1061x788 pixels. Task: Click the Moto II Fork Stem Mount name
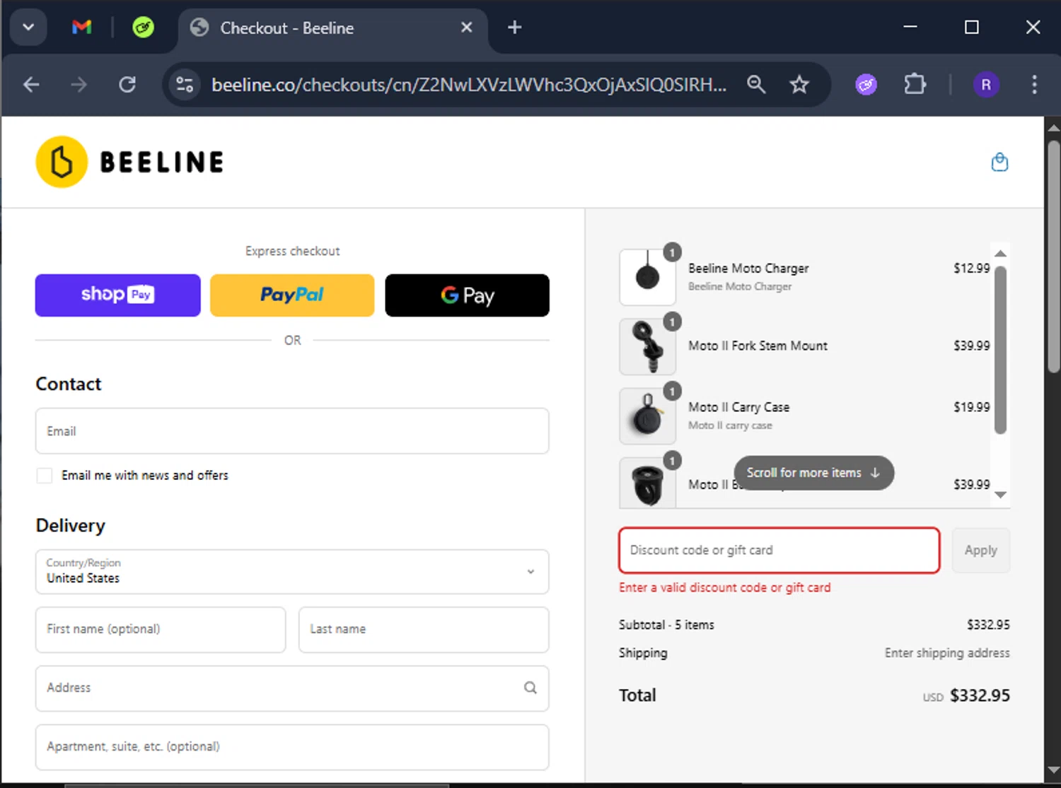pos(758,346)
